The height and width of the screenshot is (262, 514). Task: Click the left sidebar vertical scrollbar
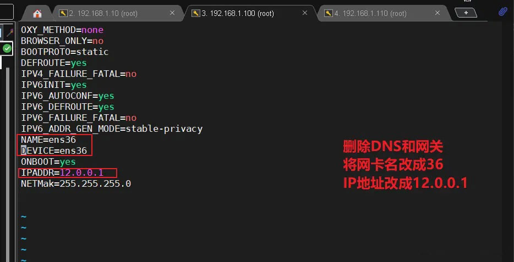tap(8, 164)
